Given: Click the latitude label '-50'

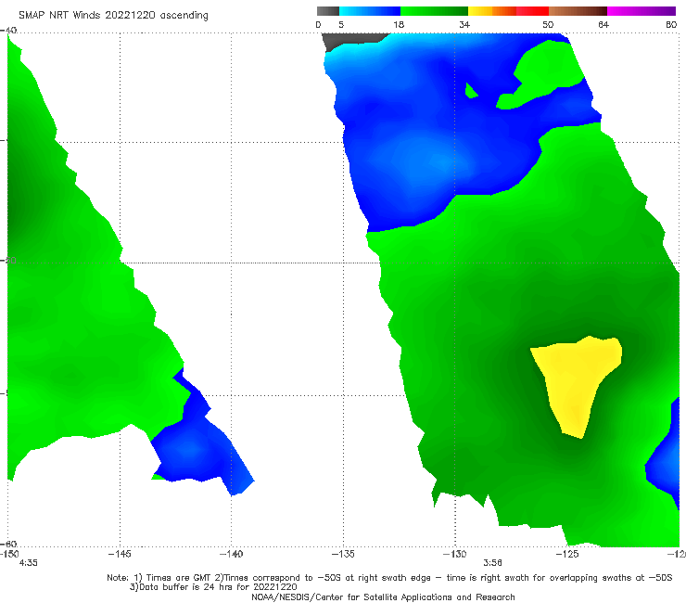Looking at the screenshot, I should (8, 260).
